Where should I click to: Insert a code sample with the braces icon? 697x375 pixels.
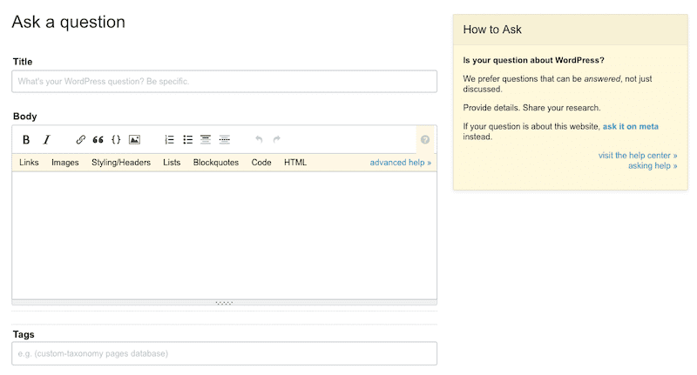pyautogui.click(x=116, y=139)
